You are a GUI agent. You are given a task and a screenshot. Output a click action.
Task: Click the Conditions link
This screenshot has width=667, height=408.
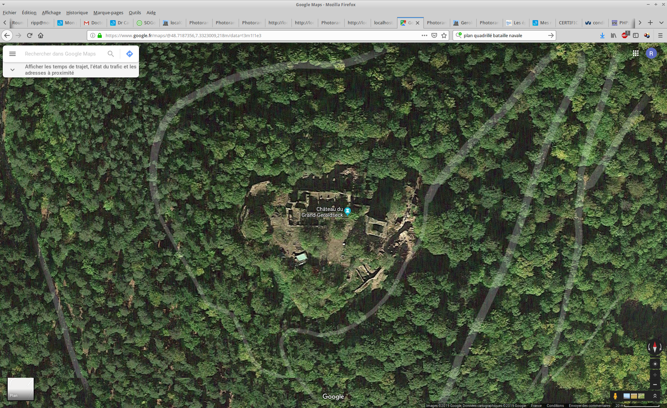pos(555,406)
